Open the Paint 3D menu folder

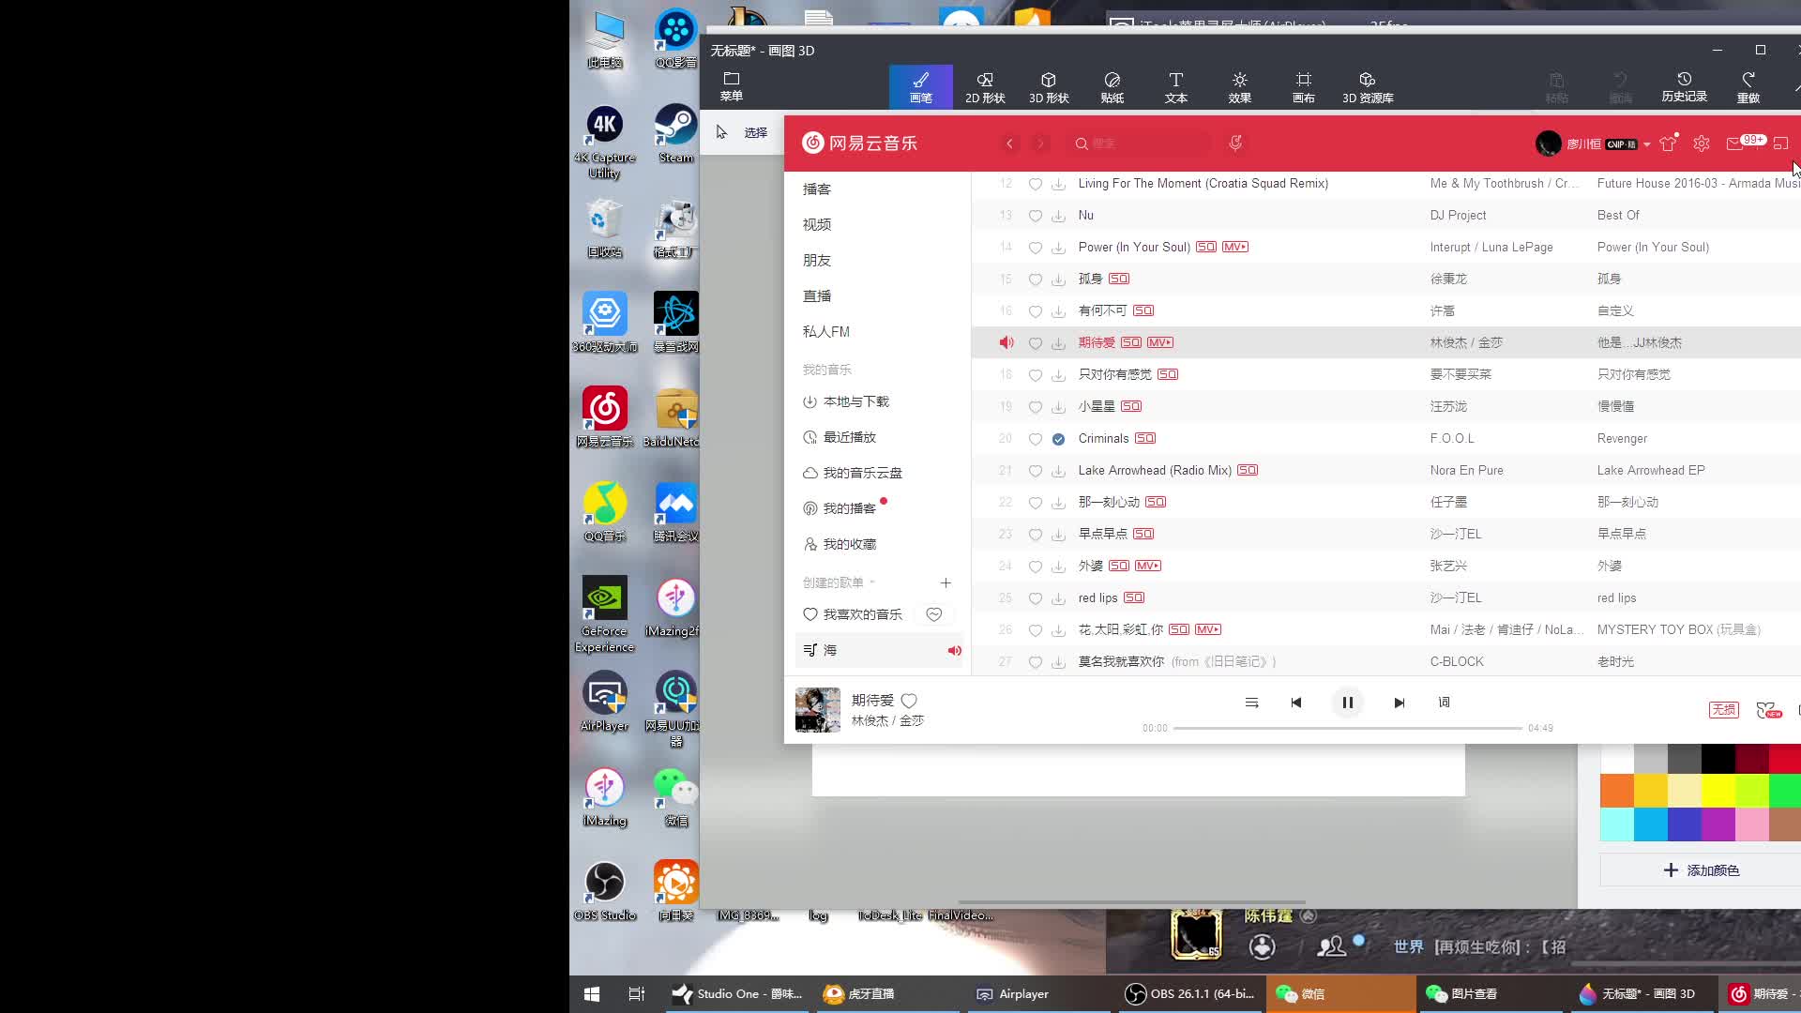[731, 86]
